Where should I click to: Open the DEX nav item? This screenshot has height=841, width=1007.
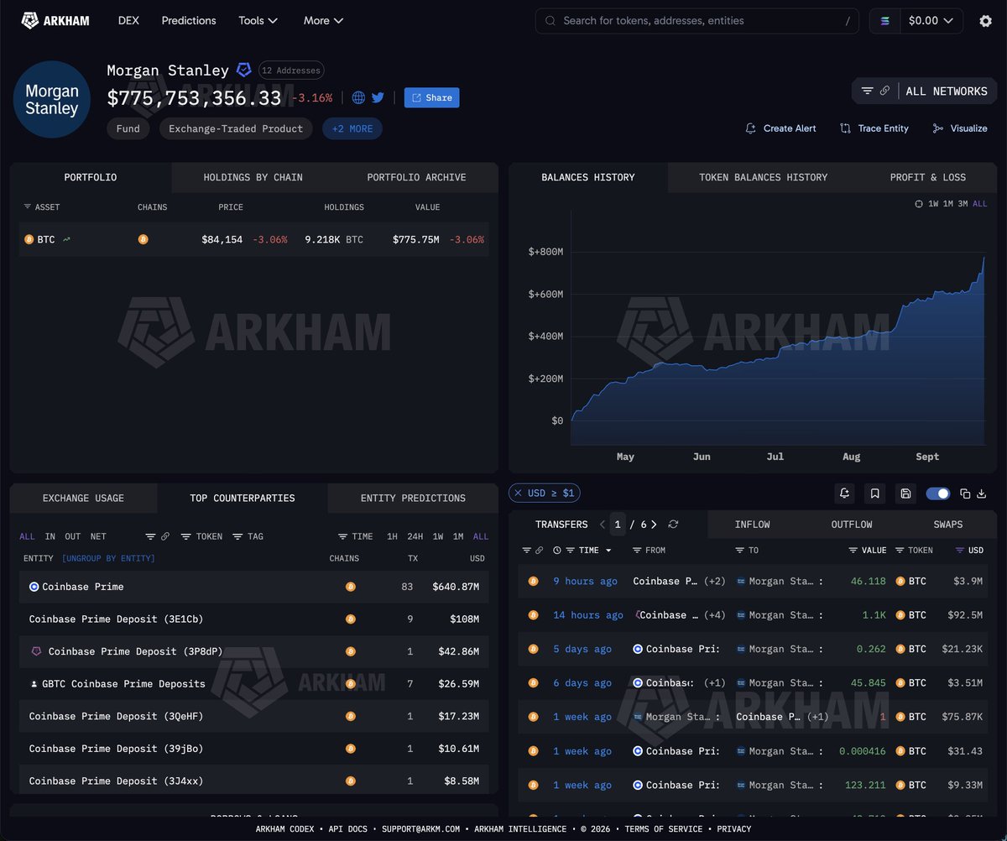[x=128, y=20]
